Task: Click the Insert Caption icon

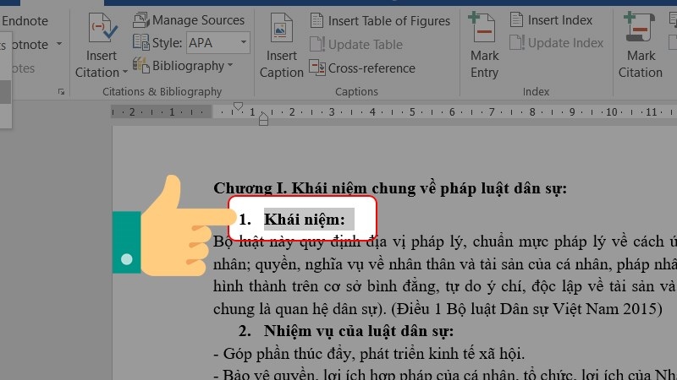Action: pyautogui.click(x=281, y=51)
